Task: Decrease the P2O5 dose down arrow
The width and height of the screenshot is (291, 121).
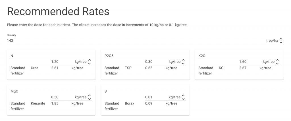Action: click(183, 63)
